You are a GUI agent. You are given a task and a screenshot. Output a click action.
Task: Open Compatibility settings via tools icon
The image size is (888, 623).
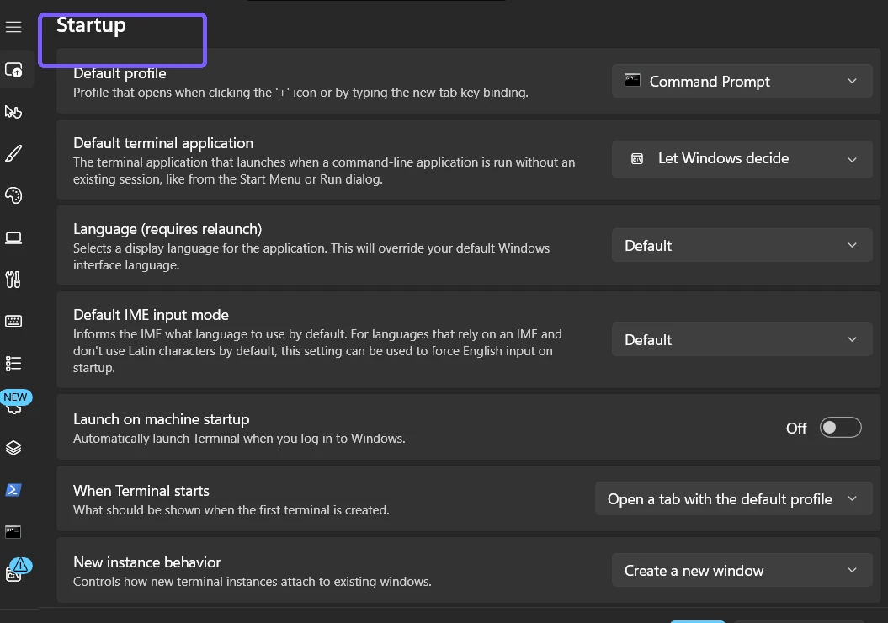(13, 280)
